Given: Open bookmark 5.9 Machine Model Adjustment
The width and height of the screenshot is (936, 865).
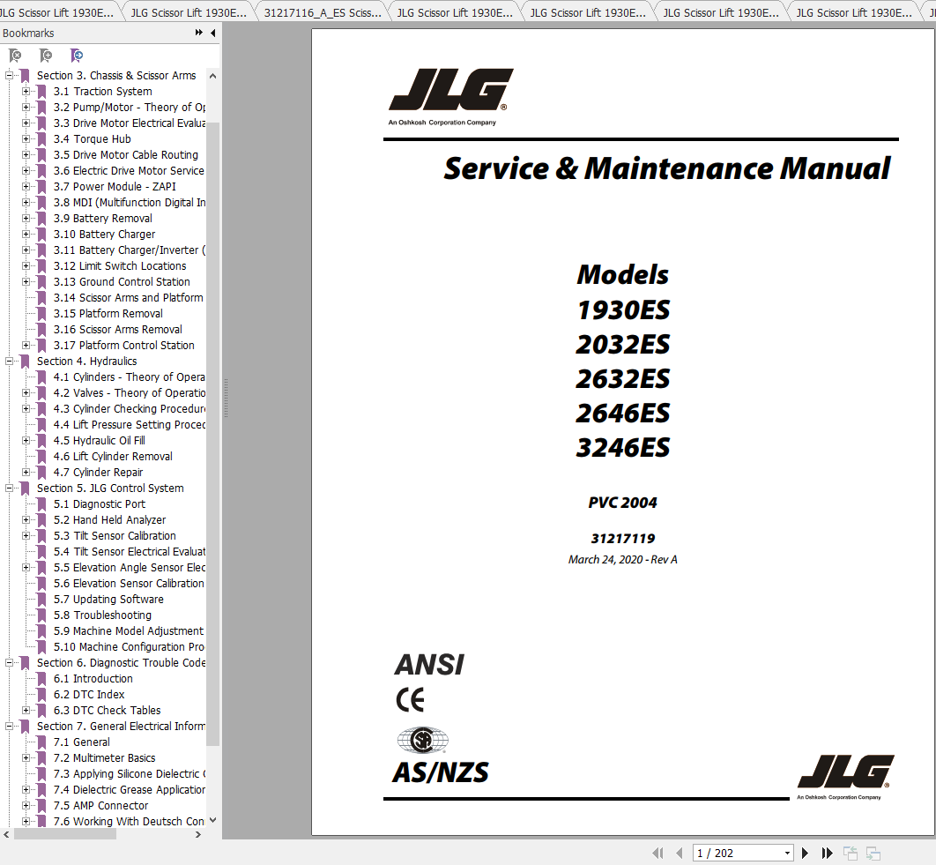Looking at the screenshot, I should pyautogui.click(x=129, y=630).
